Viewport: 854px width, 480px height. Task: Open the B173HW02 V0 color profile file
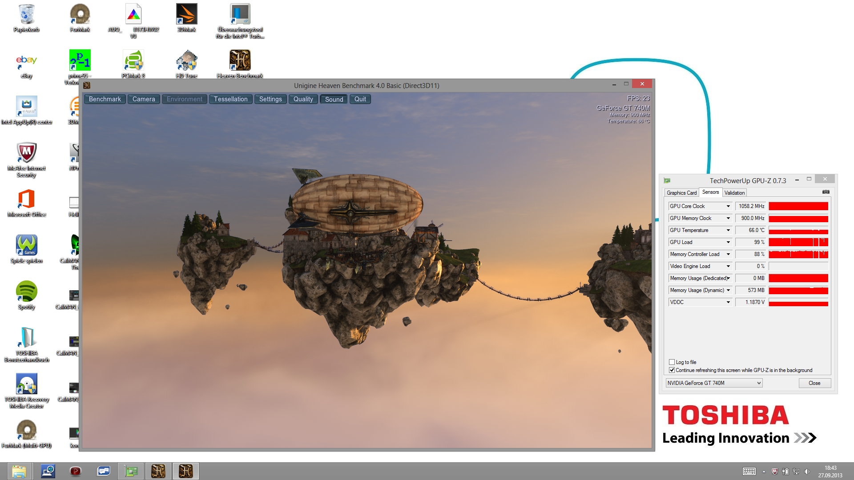tap(133, 20)
